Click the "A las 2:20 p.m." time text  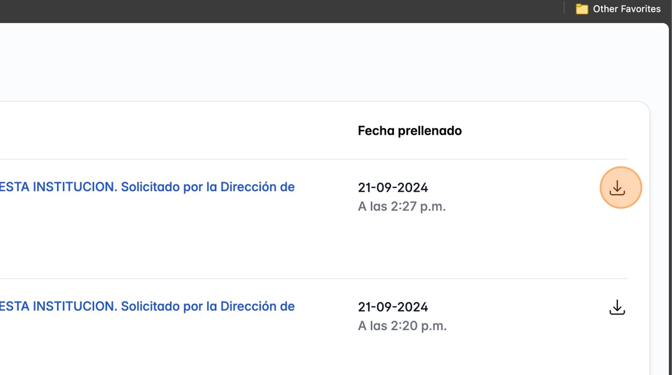tap(402, 326)
